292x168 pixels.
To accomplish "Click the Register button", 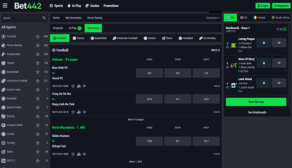I will click(281, 6).
